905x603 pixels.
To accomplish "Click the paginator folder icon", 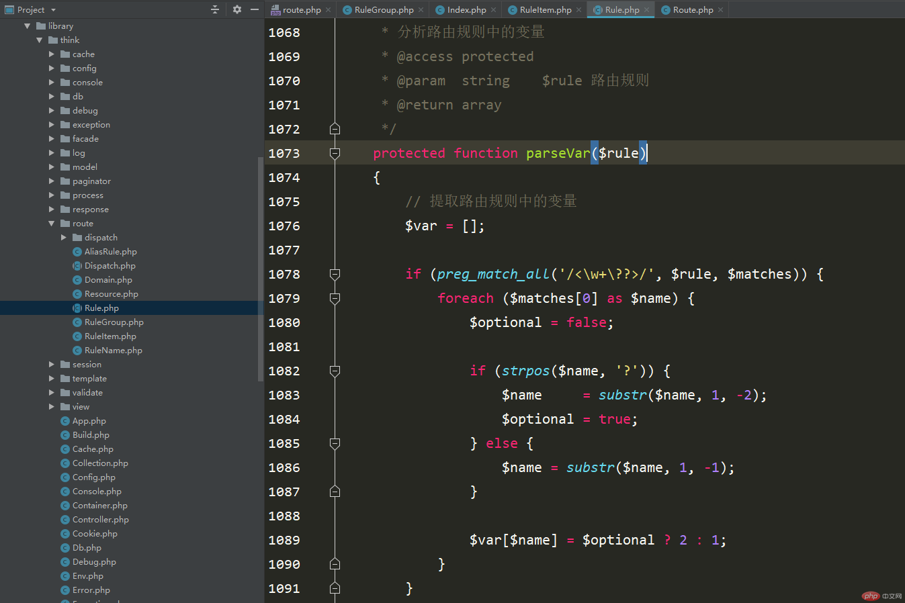I will pyautogui.click(x=65, y=181).
